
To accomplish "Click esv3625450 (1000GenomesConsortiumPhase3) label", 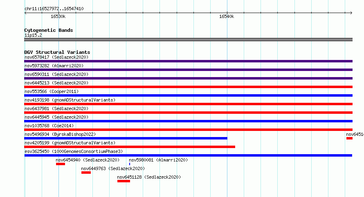I will (x=74, y=151).
